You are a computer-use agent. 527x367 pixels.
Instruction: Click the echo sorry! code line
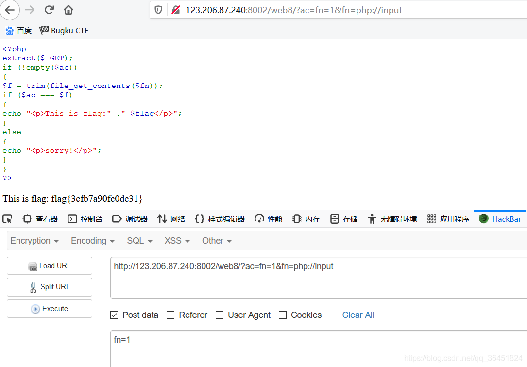pos(52,151)
